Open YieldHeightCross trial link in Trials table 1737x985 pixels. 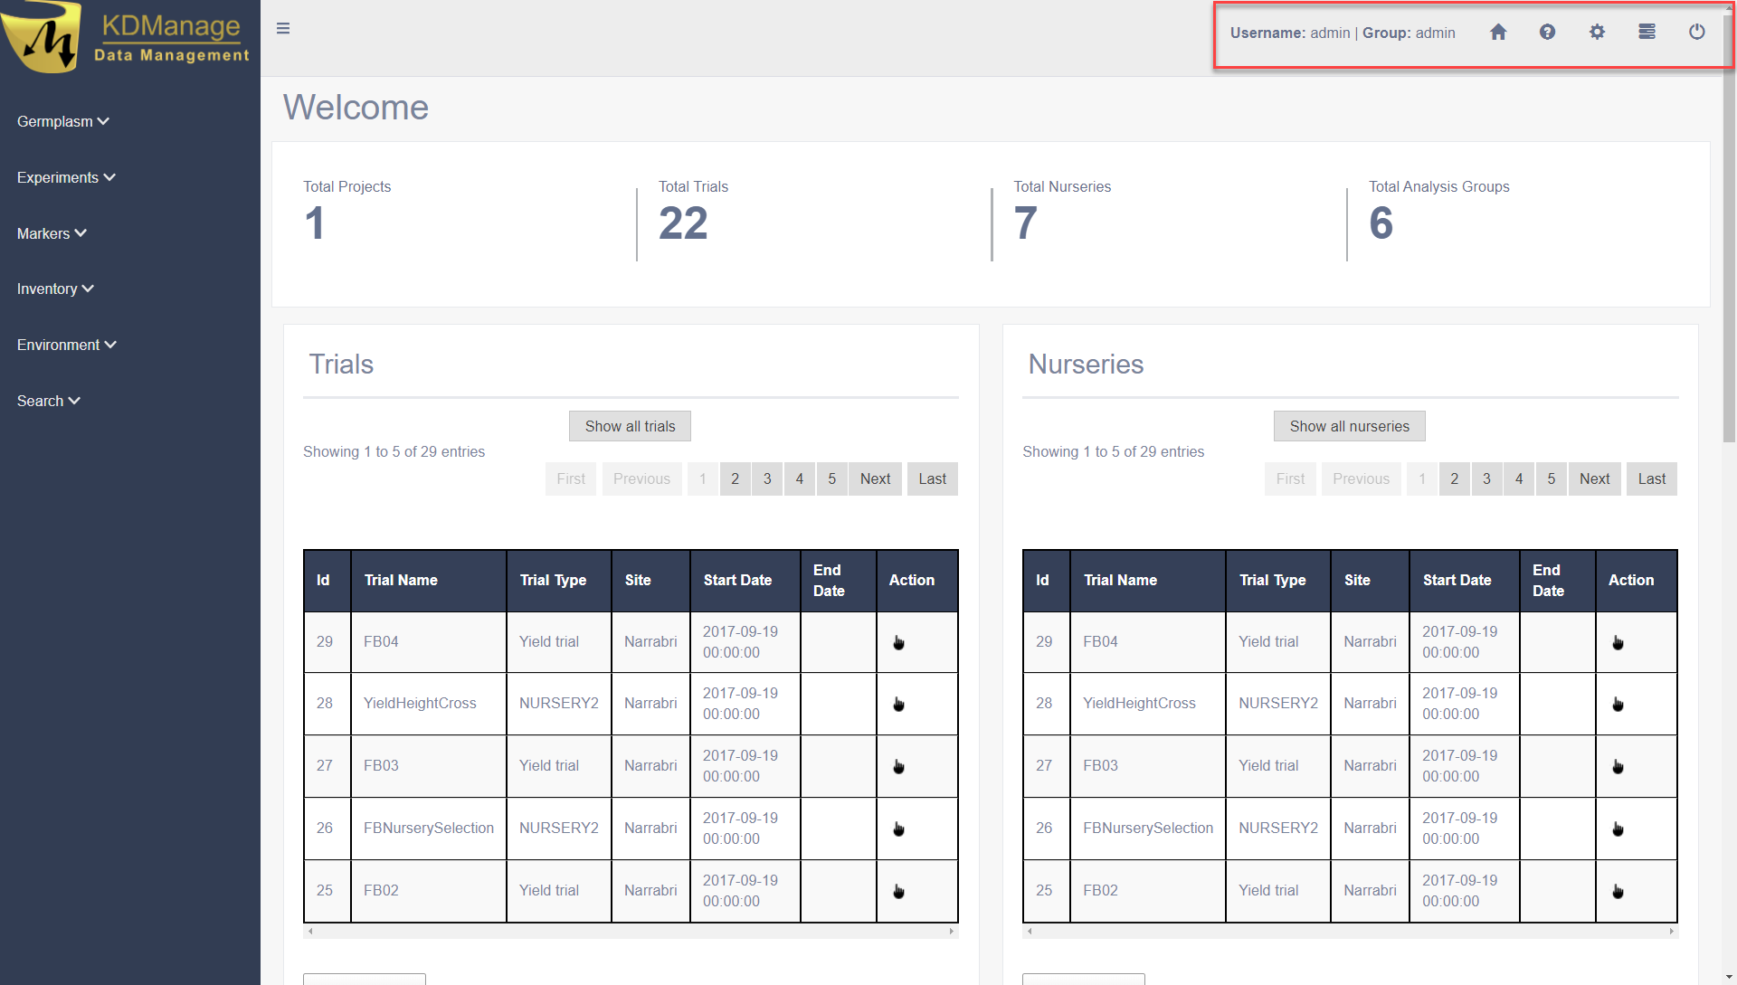(420, 703)
